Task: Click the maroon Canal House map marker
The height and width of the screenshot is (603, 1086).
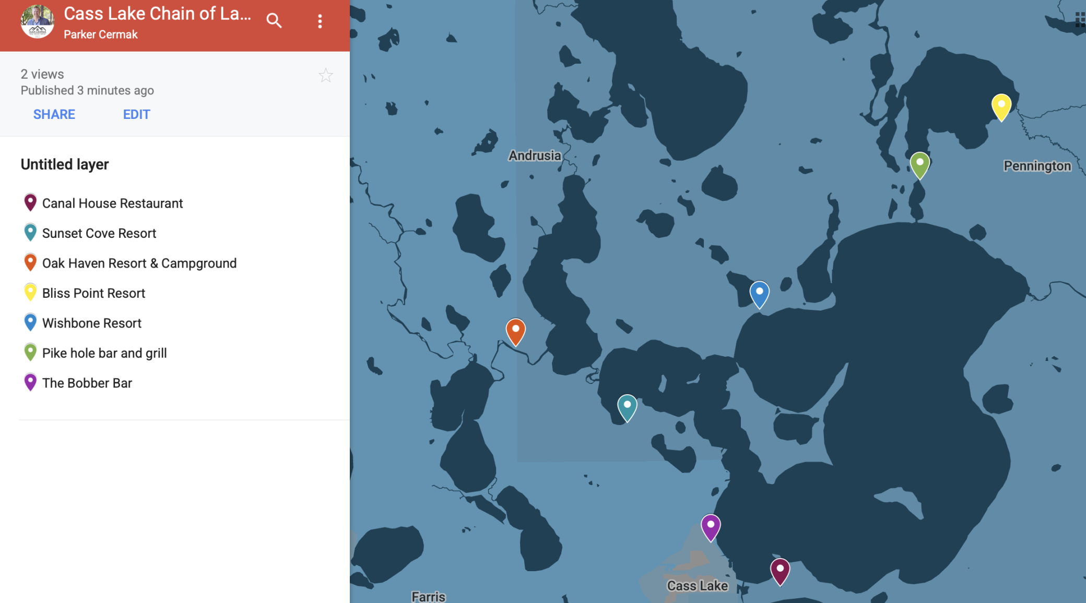Action: tap(780, 572)
